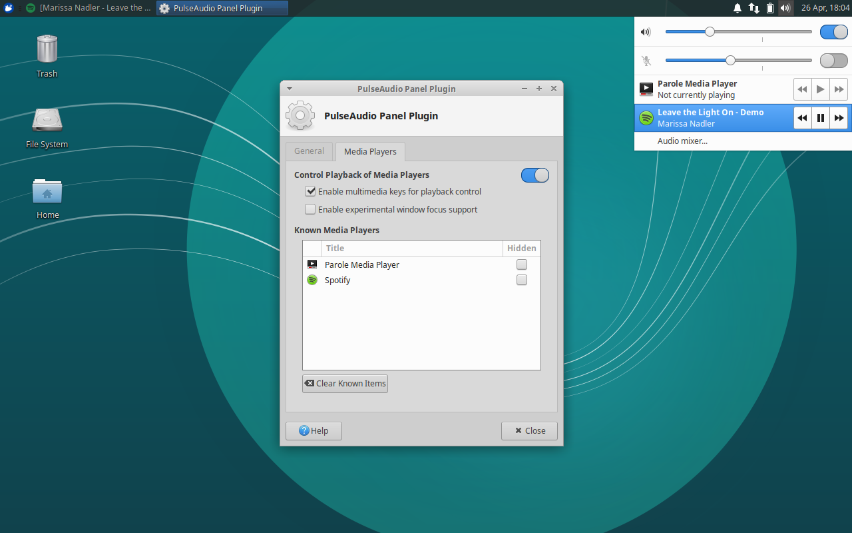Disable Control Playback of Media Players
This screenshot has width=852, height=533.
[534, 175]
